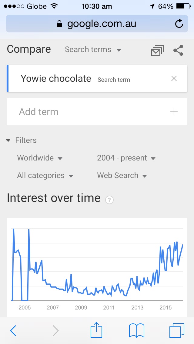Remove the Yowie chocolate search term
This screenshot has height=344, width=194.
[174, 78]
